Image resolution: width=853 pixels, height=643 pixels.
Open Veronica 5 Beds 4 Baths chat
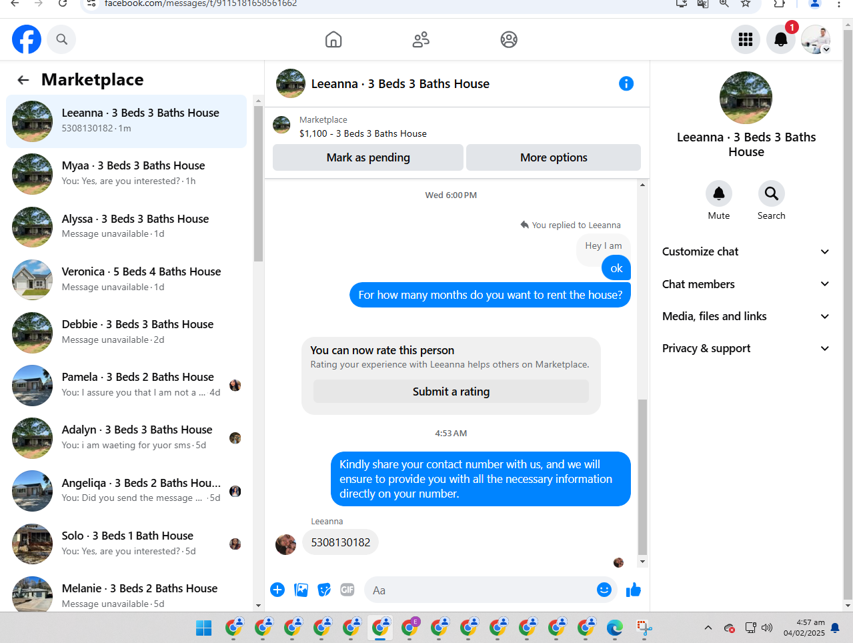tap(127, 279)
